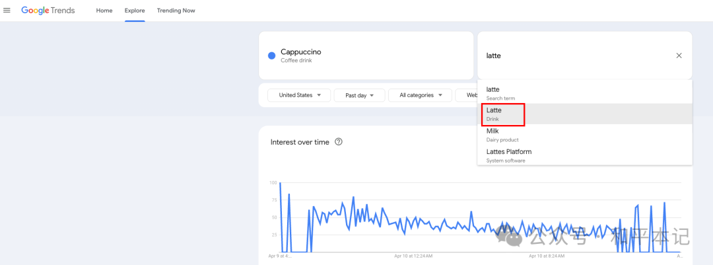The image size is (713, 265).
Task: Click the Google Trends logo
Action: tap(48, 11)
